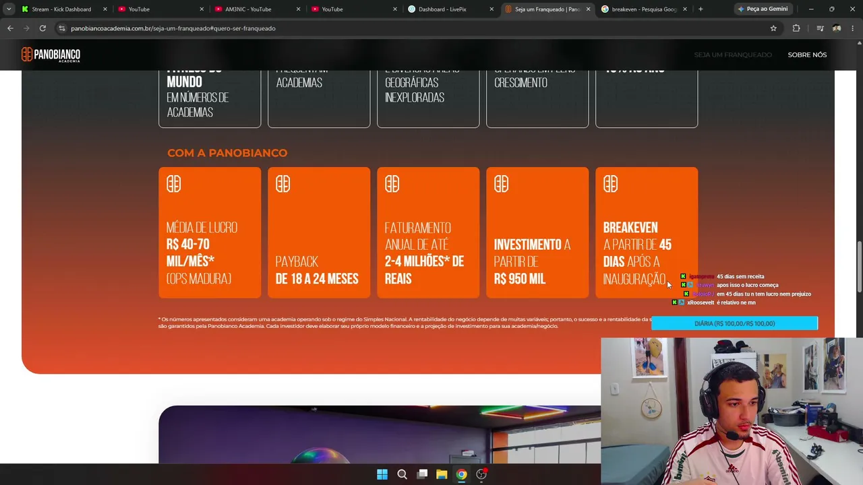
Task: Click the Peça ao Gemini button
Action: pyautogui.click(x=763, y=9)
